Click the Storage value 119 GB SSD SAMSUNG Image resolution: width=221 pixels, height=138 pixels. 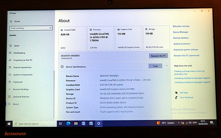[122, 94]
